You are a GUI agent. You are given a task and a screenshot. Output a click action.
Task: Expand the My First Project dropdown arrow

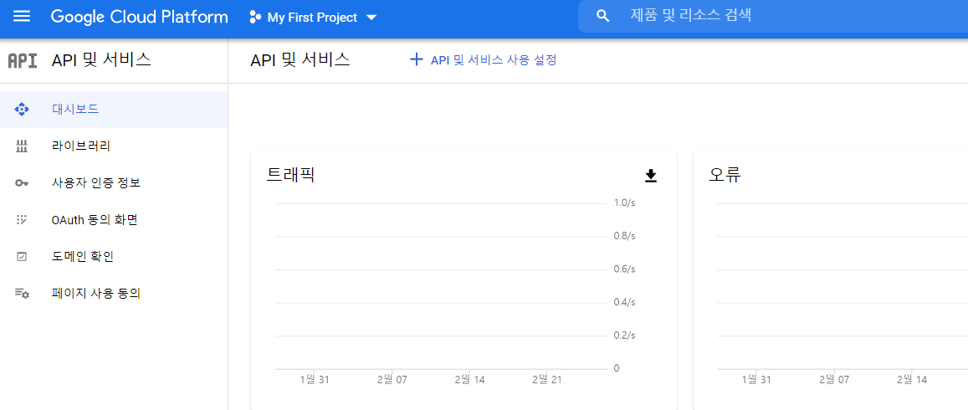click(x=371, y=18)
